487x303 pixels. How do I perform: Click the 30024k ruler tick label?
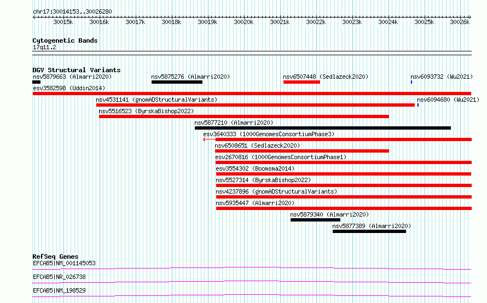pos(388,22)
